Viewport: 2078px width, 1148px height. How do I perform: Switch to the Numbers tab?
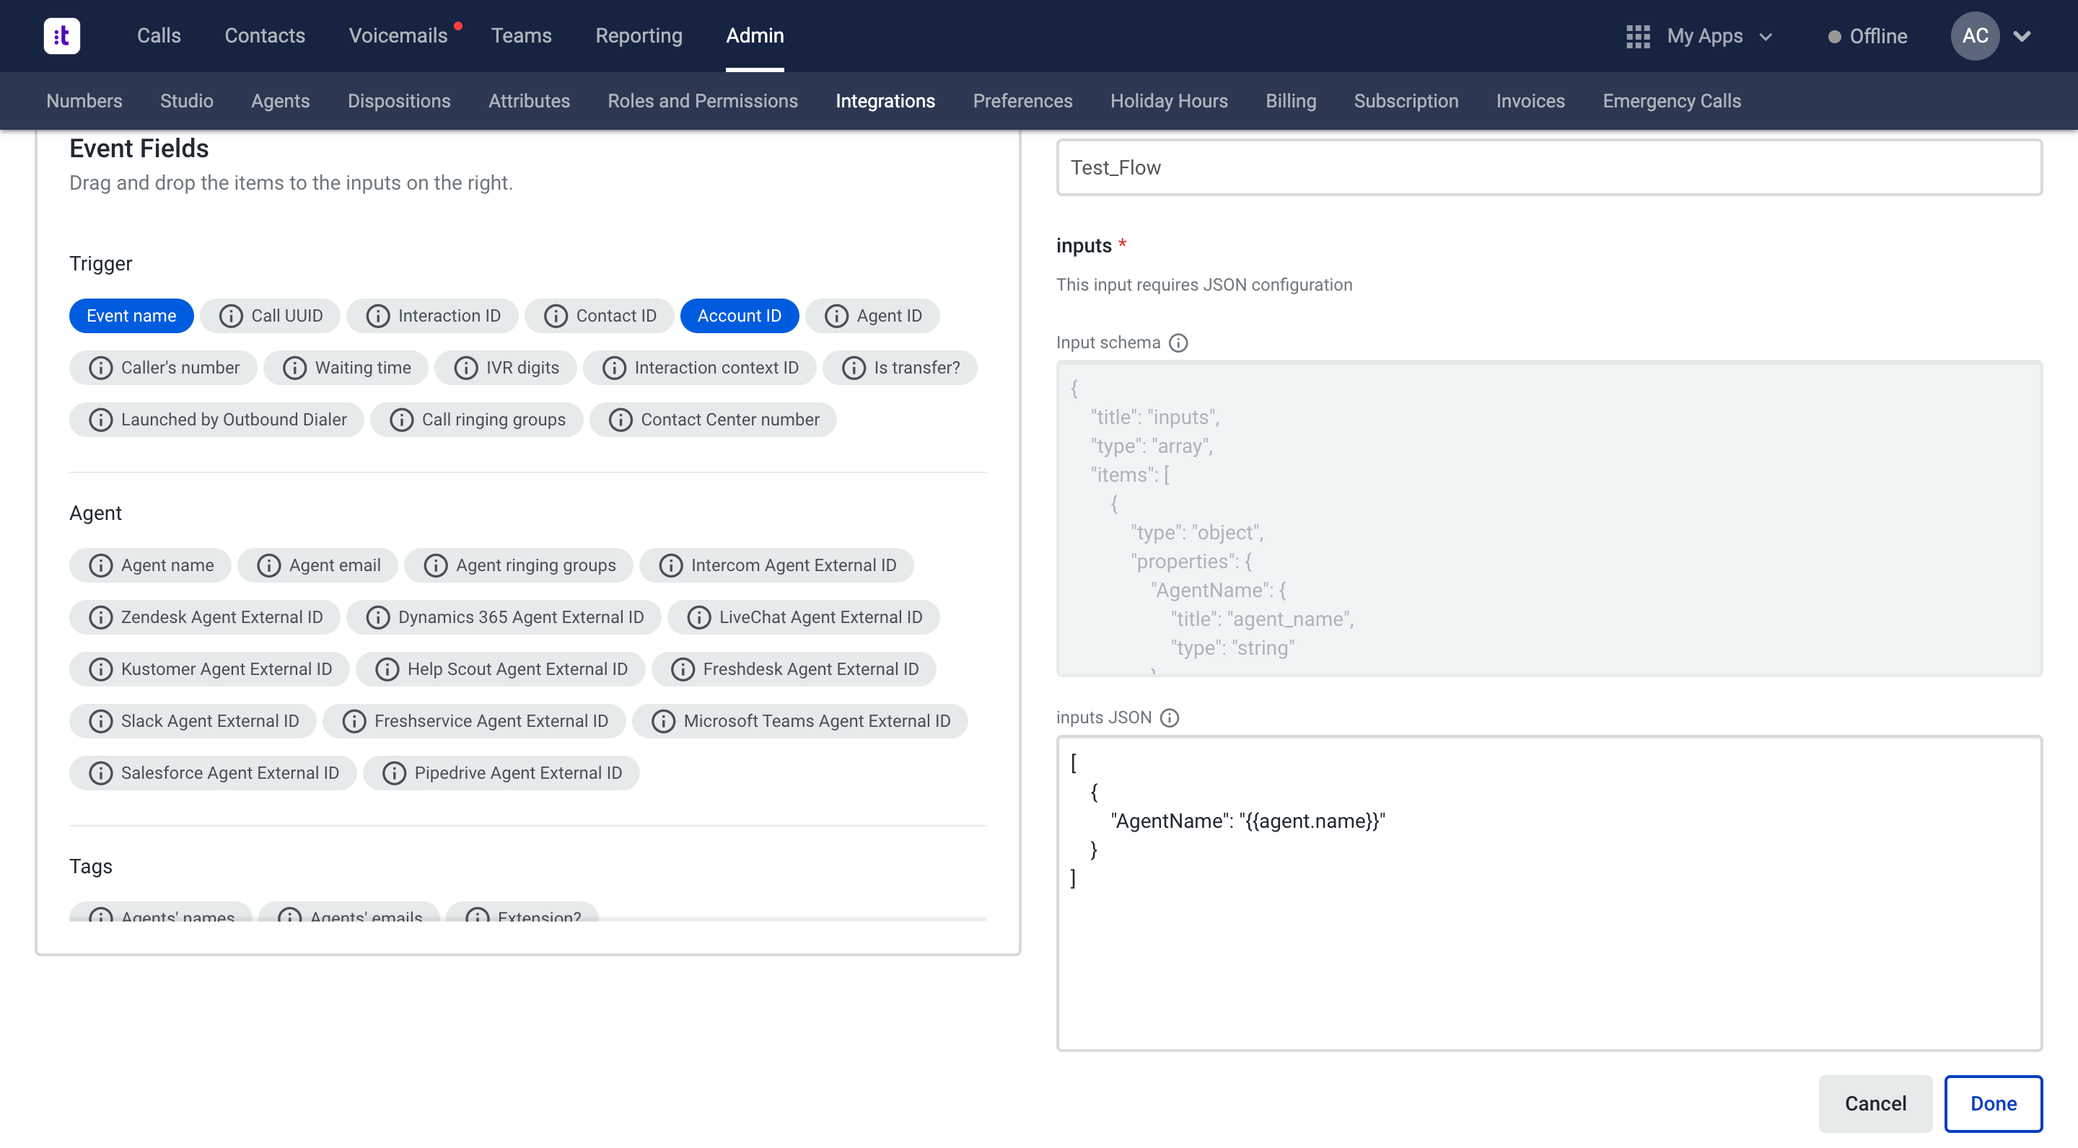pyautogui.click(x=84, y=101)
